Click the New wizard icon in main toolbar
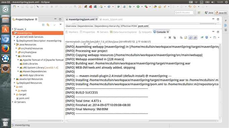229x128 pixels. click(x=14, y=7)
